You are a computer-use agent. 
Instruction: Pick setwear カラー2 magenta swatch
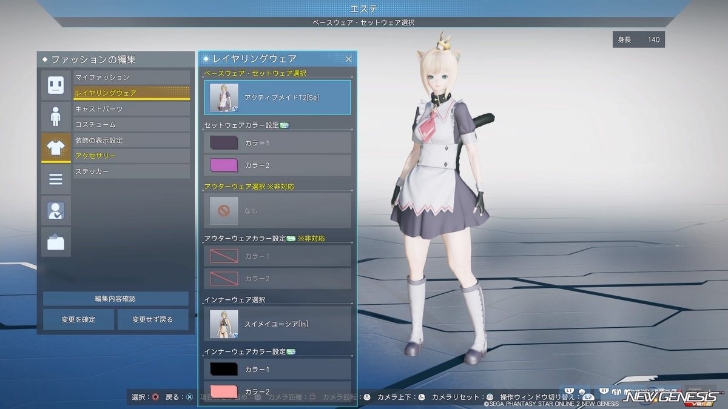pos(223,165)
